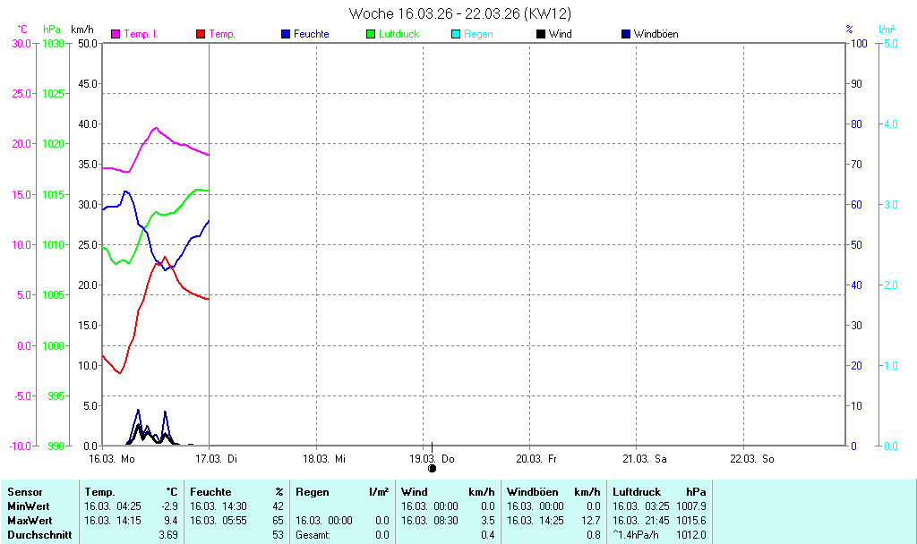The image size is (917, 544).
Task: Click the red Temp. legend swatch
Action: 201,34
